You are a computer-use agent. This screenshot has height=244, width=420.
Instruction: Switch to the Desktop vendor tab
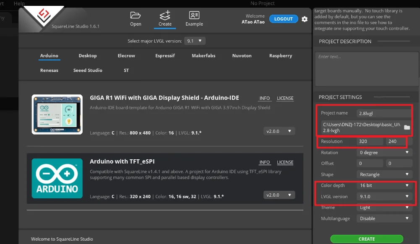88,56
